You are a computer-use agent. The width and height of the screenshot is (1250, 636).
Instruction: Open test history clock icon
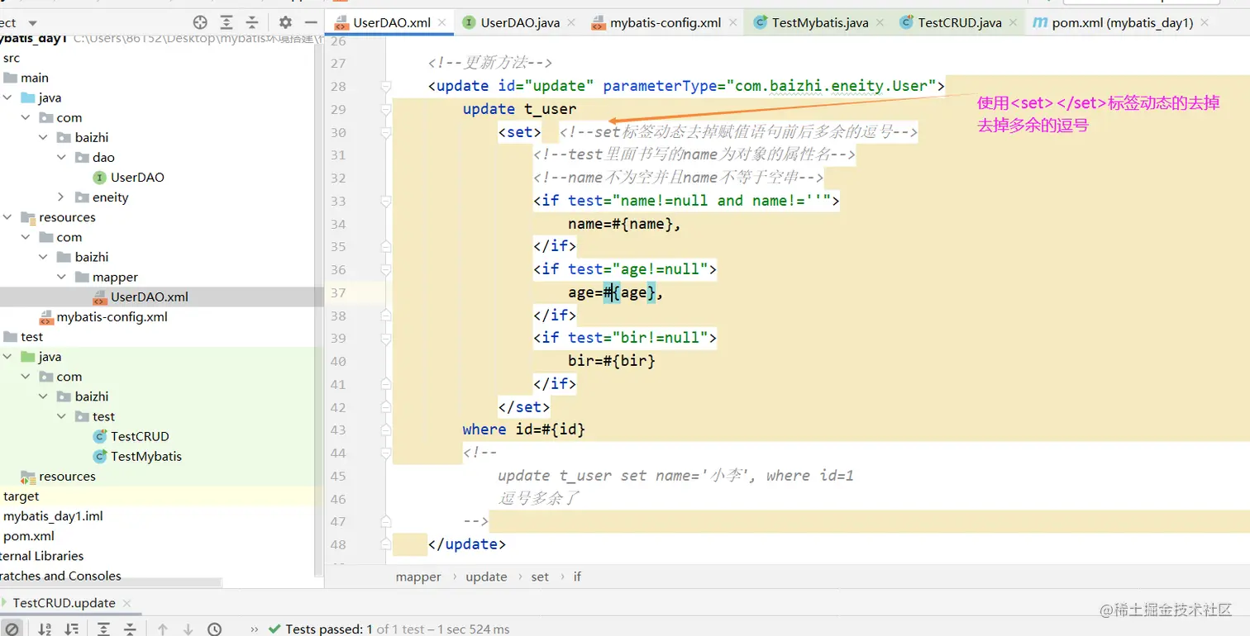tap(214, 629)
